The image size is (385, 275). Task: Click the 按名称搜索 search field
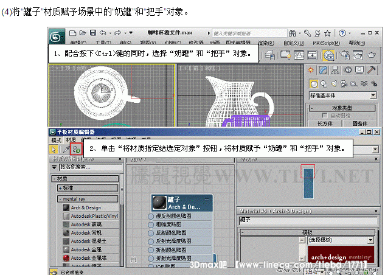pyautogui.click(x=91, y=167)
